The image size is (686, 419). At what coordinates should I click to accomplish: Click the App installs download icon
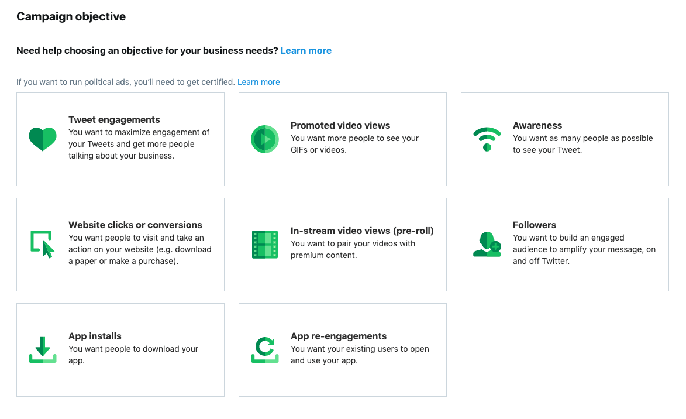[x=43, y=349]
